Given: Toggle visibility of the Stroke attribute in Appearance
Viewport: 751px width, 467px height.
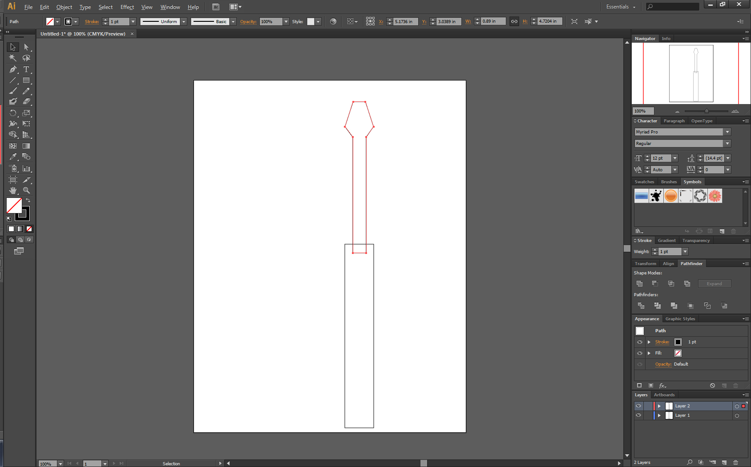Looking at the screenshot, I should (x=639, y=342).
